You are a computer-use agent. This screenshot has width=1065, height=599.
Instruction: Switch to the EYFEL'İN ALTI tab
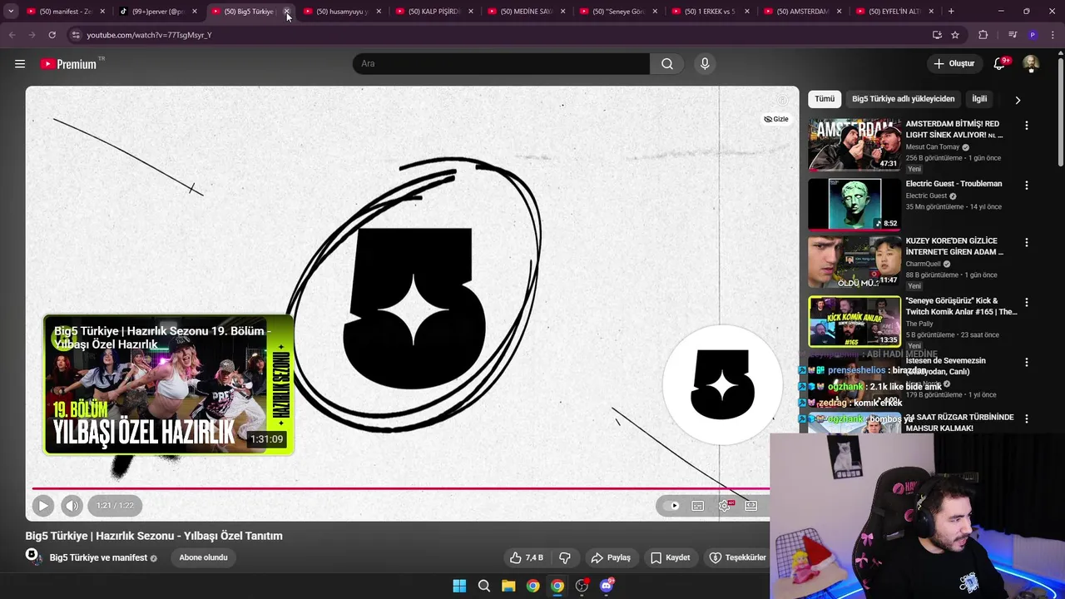[894, 12]
